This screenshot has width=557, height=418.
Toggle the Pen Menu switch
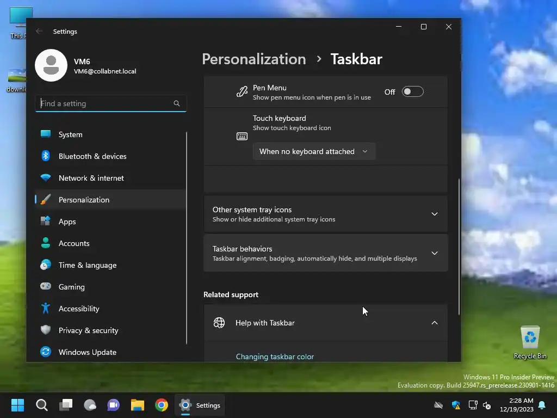pyautogui.click(x=412, y=91)
